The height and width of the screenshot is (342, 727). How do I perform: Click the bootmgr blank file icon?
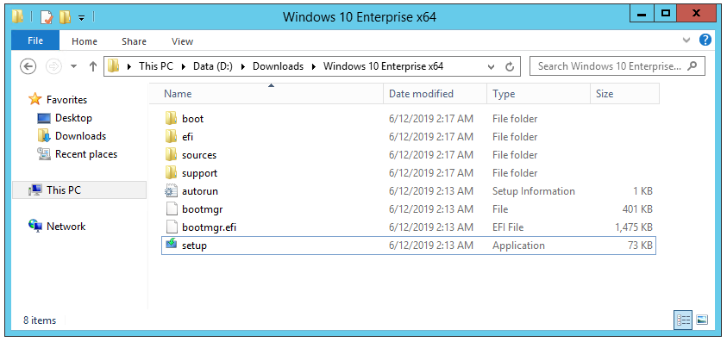coord(172,209)
